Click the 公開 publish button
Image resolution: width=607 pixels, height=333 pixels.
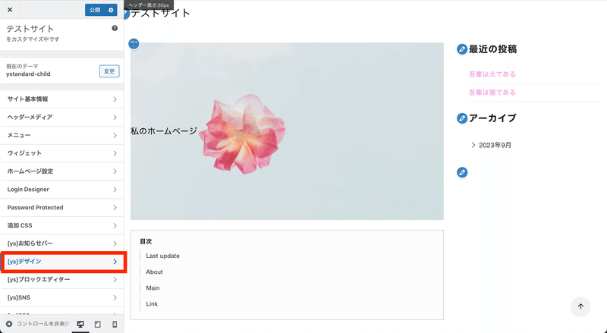[x=95, y=10]
